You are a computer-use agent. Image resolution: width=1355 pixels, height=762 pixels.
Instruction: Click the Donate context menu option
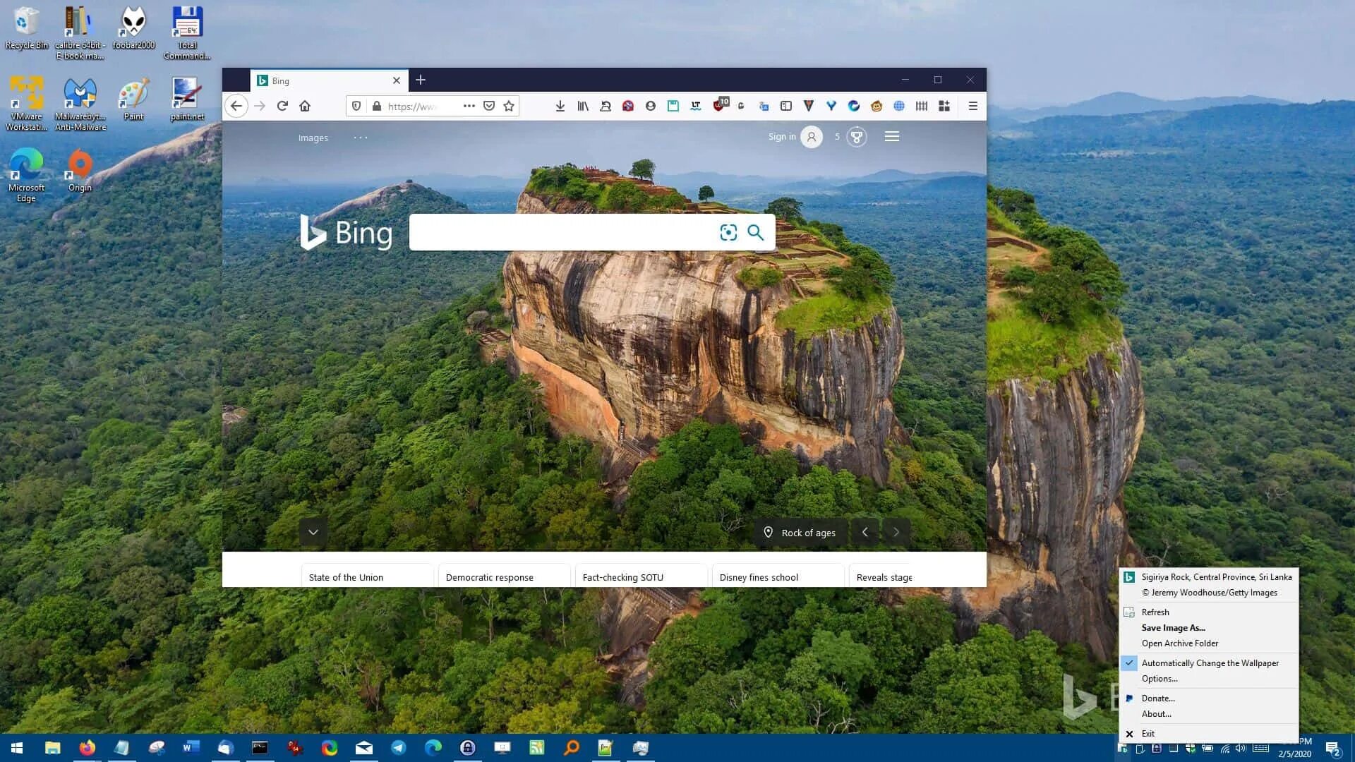1157,698
